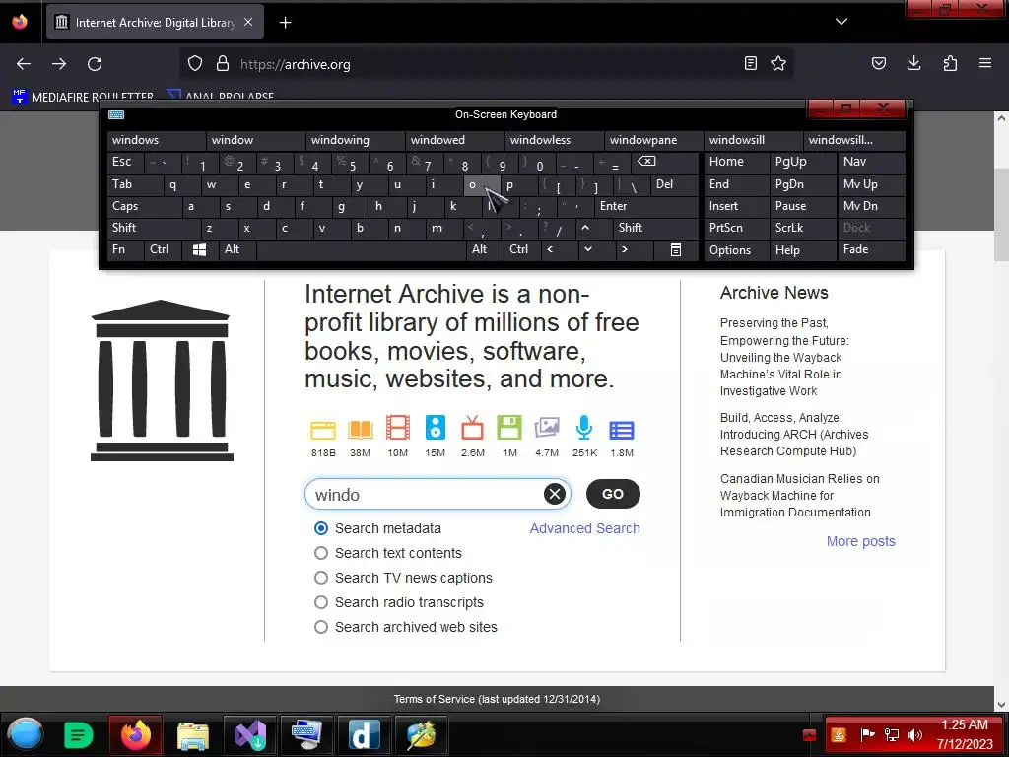Select Search TV news captions radio button
The height and width of the screenshot is (757, 1009).
point(321,578)
